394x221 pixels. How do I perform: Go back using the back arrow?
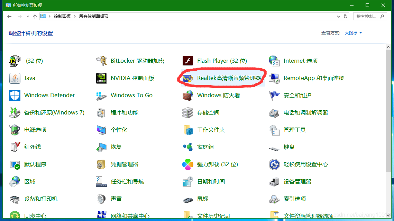click(x=10, y=17)
